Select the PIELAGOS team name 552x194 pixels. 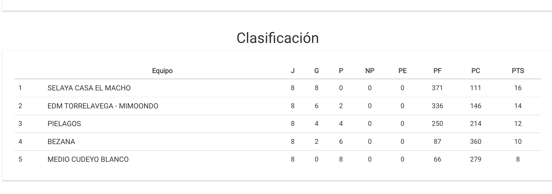64,124
